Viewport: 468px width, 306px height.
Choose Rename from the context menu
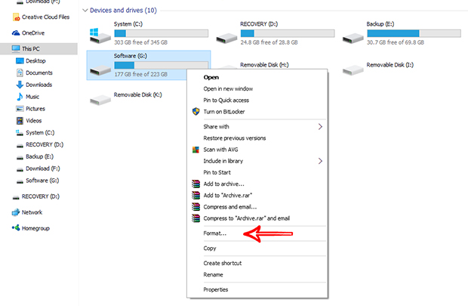pyautogui.click(x=213, y=274)
